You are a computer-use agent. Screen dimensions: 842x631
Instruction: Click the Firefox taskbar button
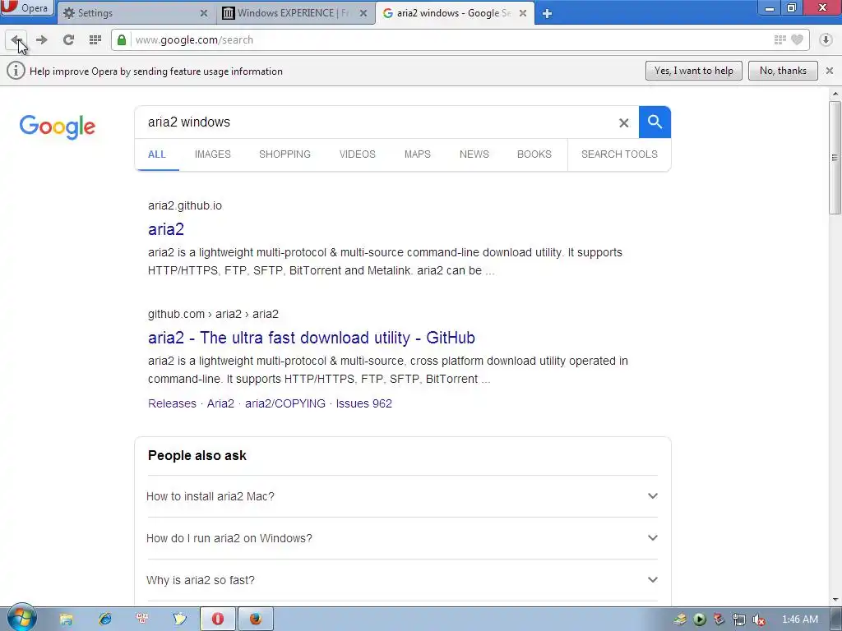pos(256,619)
